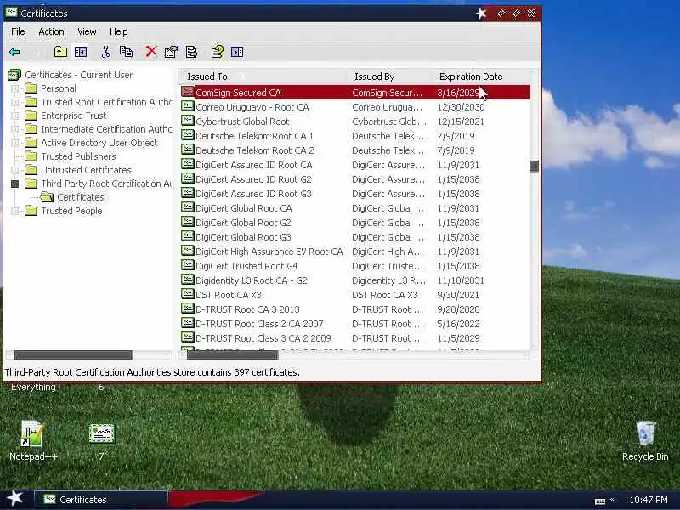Expand the Trusted People node

click(x=15, y=211)
